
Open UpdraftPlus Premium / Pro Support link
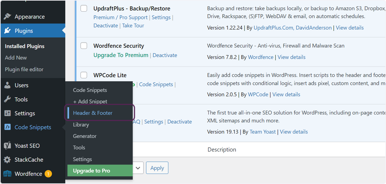click(120, 17)
